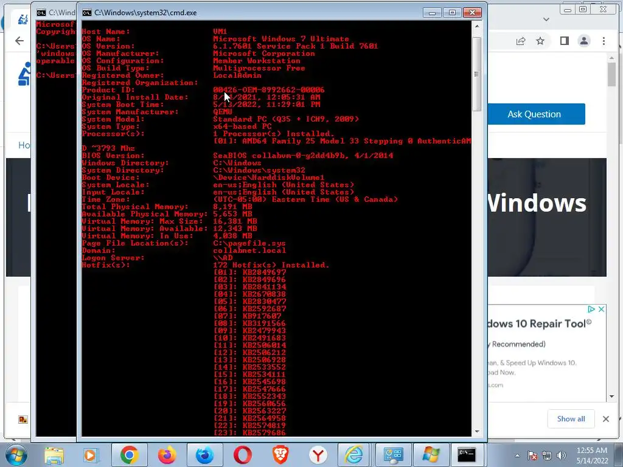
Task: Click the 'QEMU' system manufacturer value
Action: [x=223, y=112]
